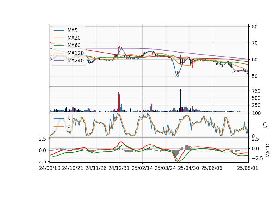Screen dimensions: 276x198
Task: Click the 24/12/31 date axis label
Action: [x=119, y=168]
